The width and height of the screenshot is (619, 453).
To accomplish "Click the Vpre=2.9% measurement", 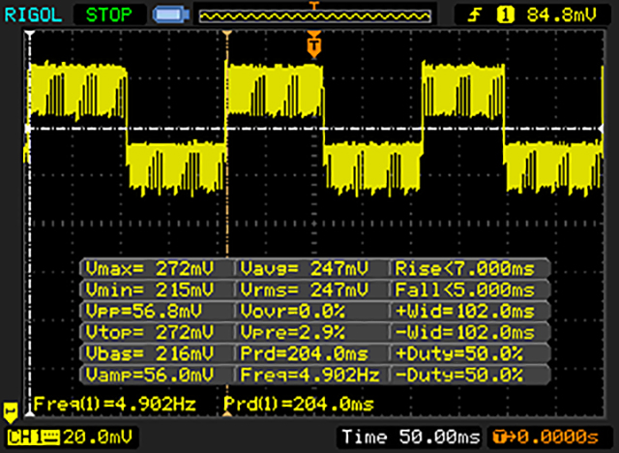I will 292,332.
